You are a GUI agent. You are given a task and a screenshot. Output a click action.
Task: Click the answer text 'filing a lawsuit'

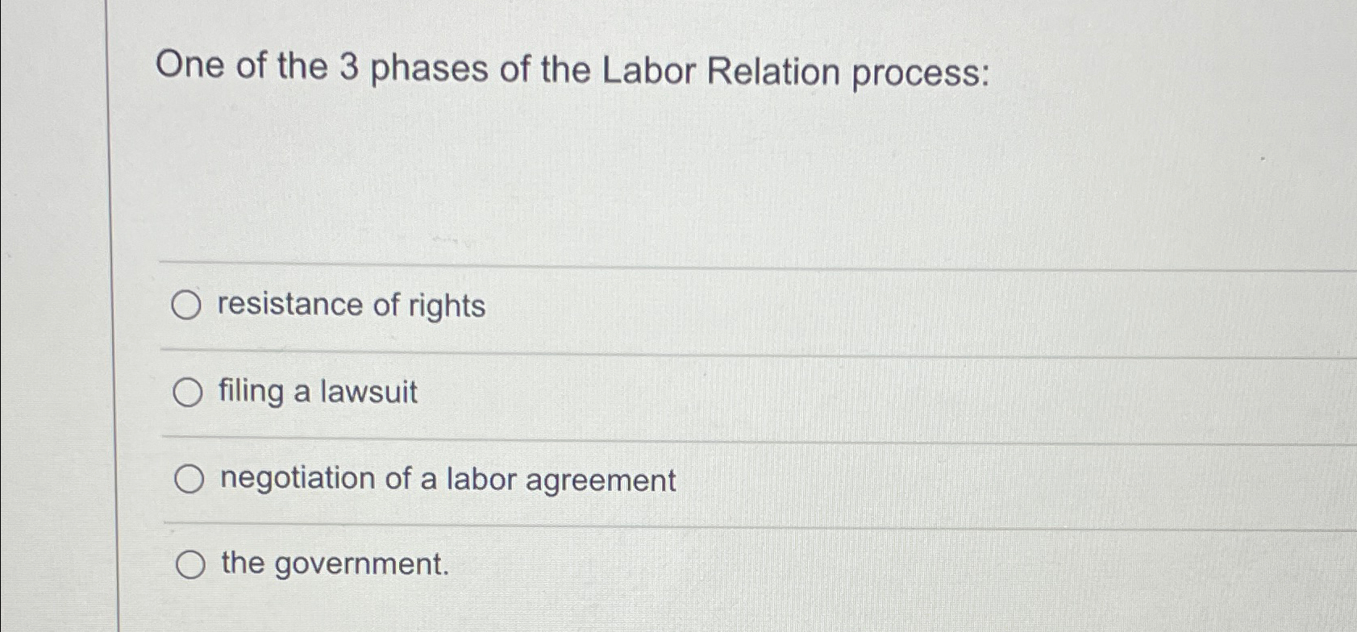coord(316,393)
